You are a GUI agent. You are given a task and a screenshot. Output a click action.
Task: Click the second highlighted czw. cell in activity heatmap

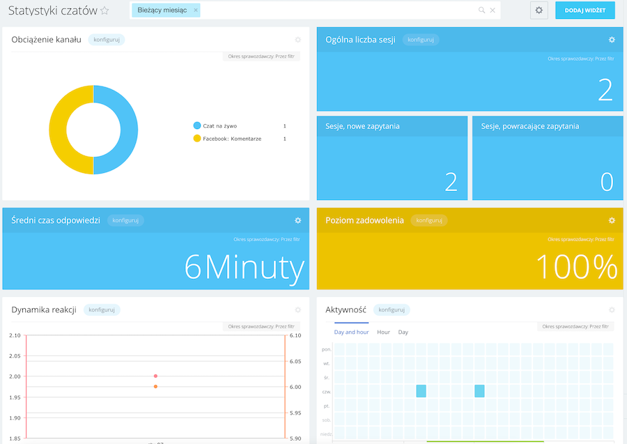(x=479, y=391)
